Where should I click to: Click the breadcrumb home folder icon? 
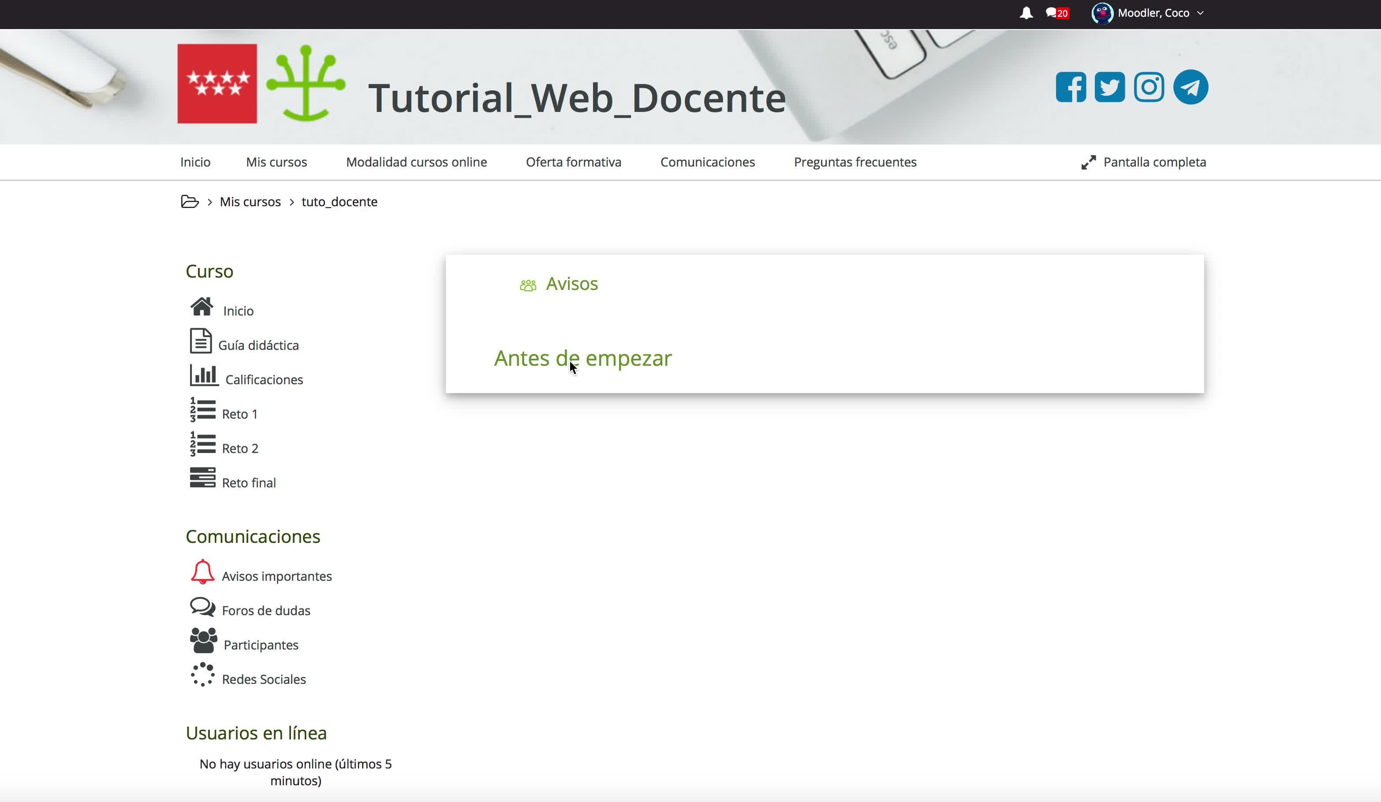[190, 201]
